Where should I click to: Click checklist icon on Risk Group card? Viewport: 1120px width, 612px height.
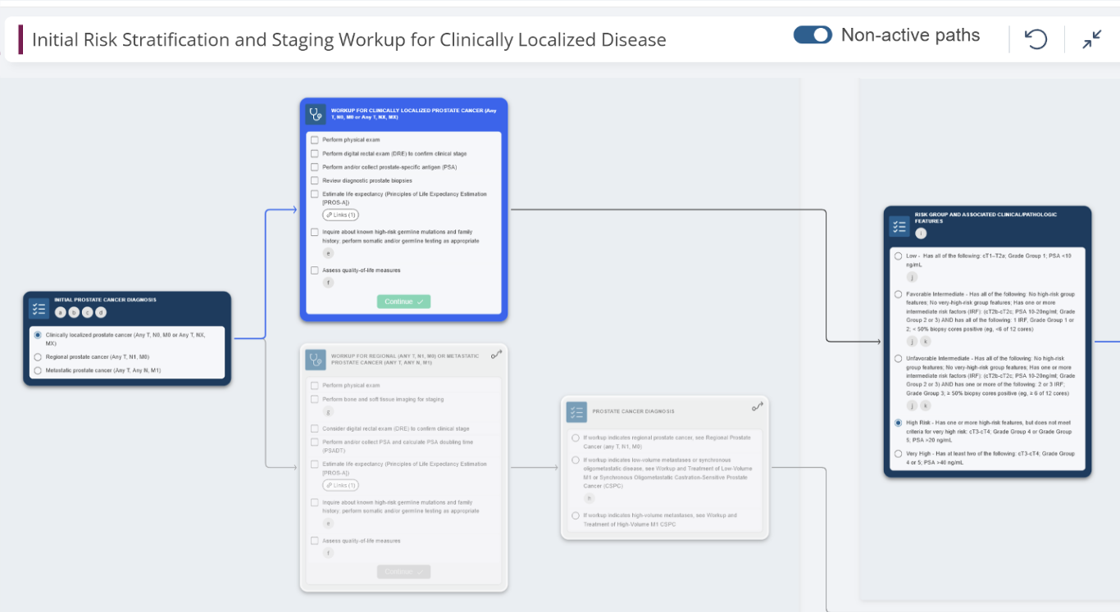899,226
